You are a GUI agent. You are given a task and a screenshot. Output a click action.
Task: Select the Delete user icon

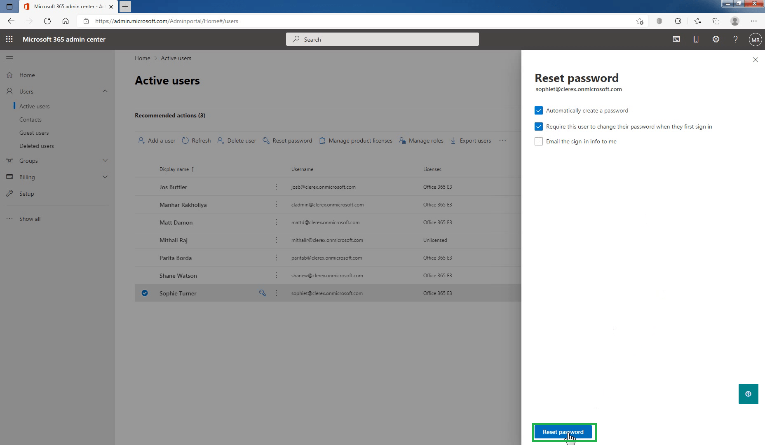coord(221,141)
